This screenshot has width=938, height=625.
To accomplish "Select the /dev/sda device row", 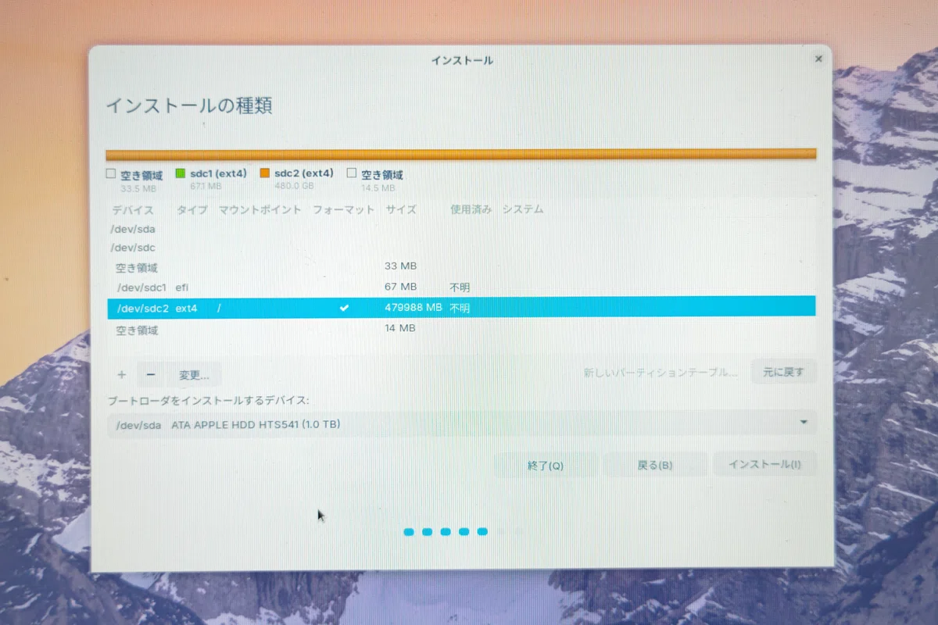I will tap(461, 229).
